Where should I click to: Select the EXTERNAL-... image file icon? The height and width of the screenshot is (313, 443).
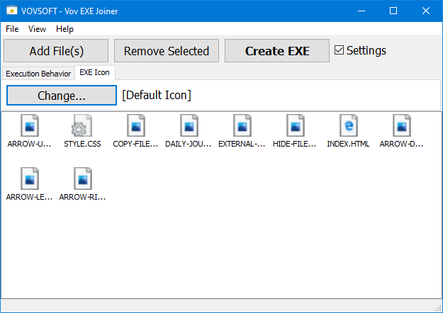[x=242, y=125]
